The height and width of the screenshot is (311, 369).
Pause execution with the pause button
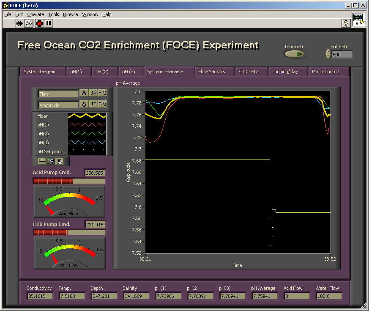[49, 24]
